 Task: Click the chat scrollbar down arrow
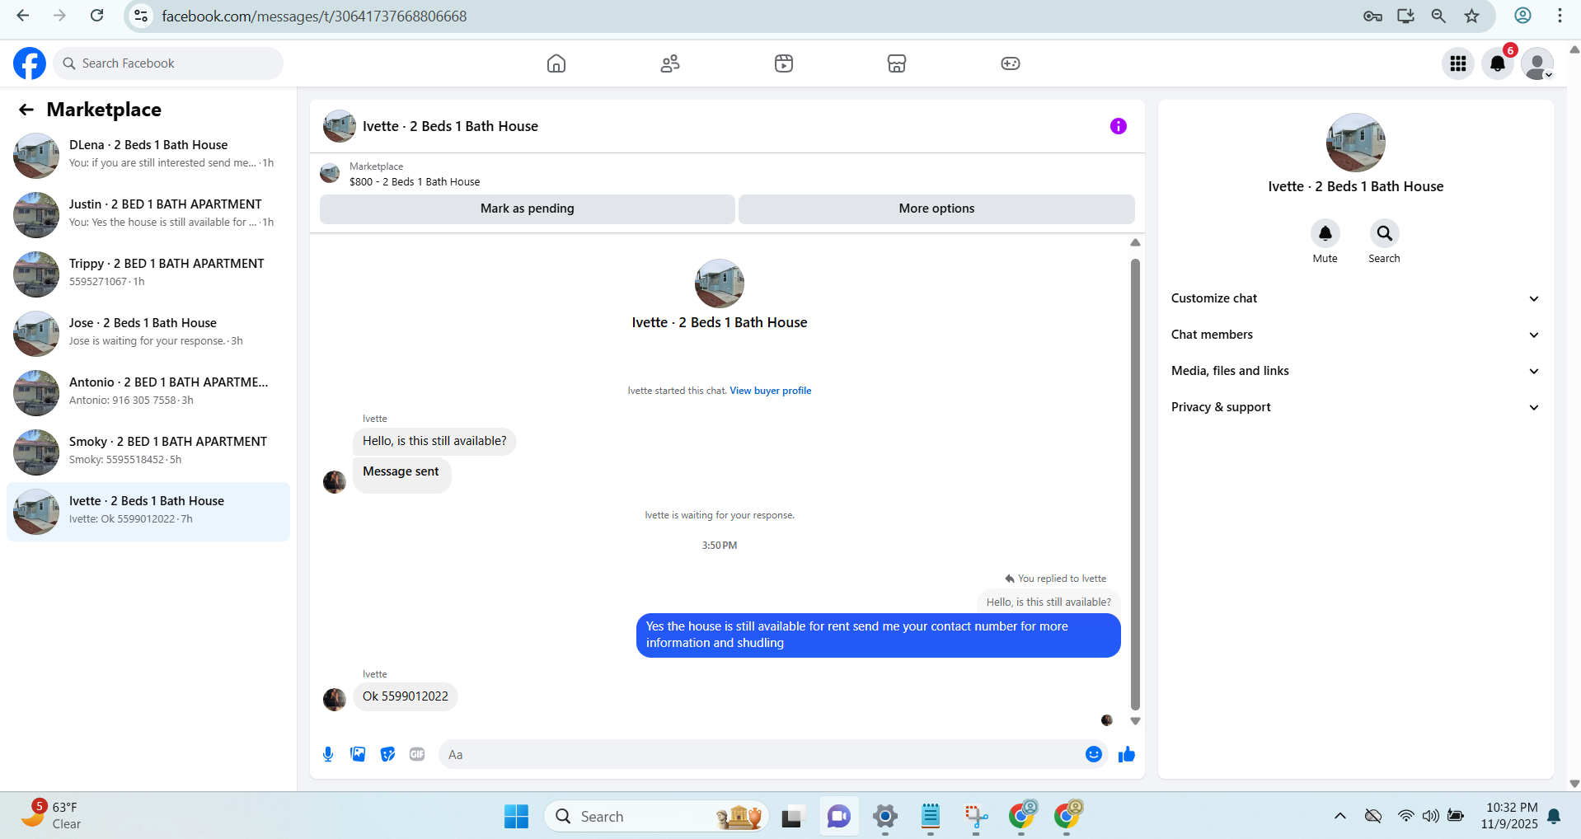coord(1135,721)
